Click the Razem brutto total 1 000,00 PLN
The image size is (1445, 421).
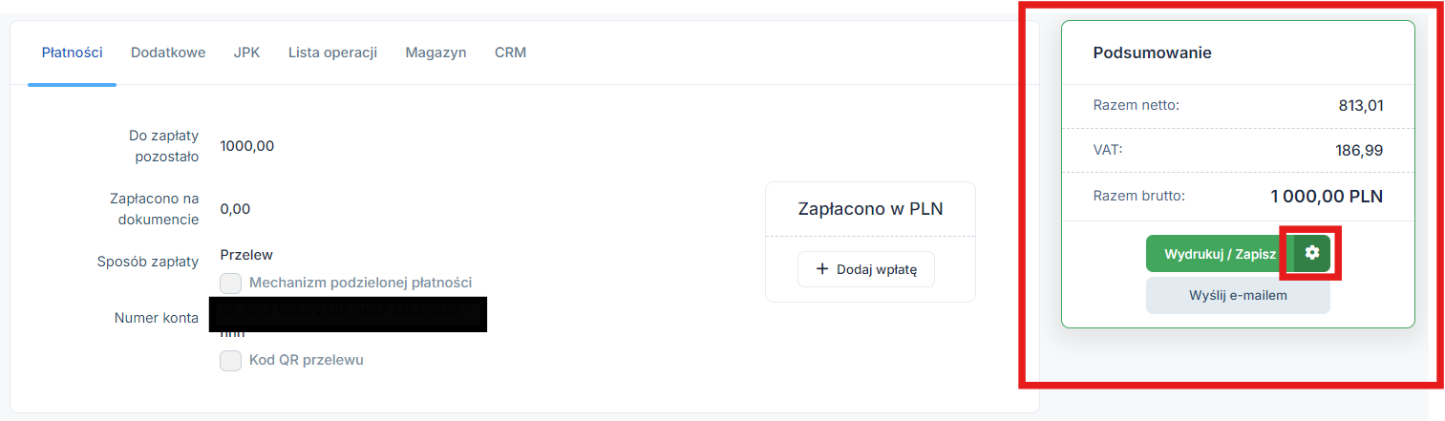coord(1327,197)
